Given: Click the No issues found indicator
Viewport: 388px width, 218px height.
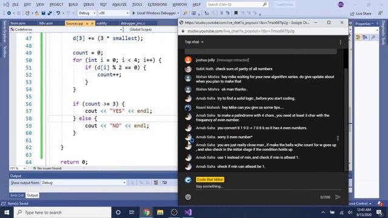Looking at the screenshot, I should tap(47, 168).
